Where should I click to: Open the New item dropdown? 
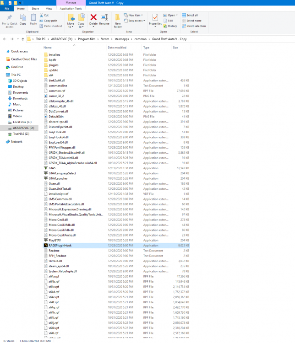(x=133, y=15)
